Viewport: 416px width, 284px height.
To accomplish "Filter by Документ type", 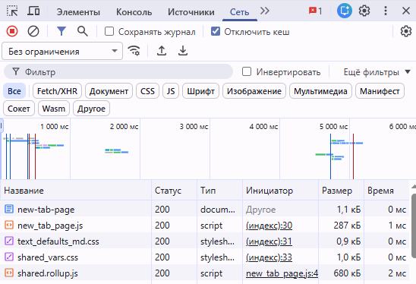I will 109,91.
